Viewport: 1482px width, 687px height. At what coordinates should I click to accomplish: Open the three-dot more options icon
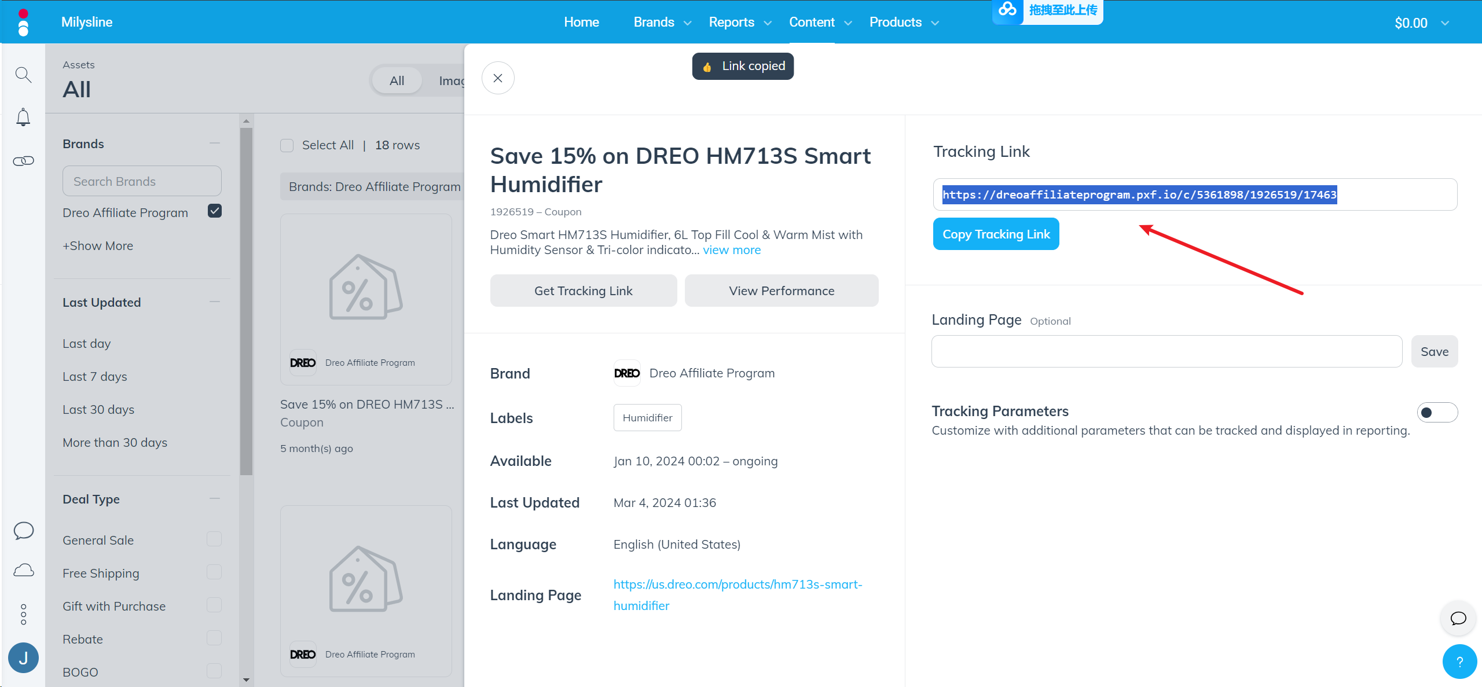pyautogui.click(x=23, y=614)
